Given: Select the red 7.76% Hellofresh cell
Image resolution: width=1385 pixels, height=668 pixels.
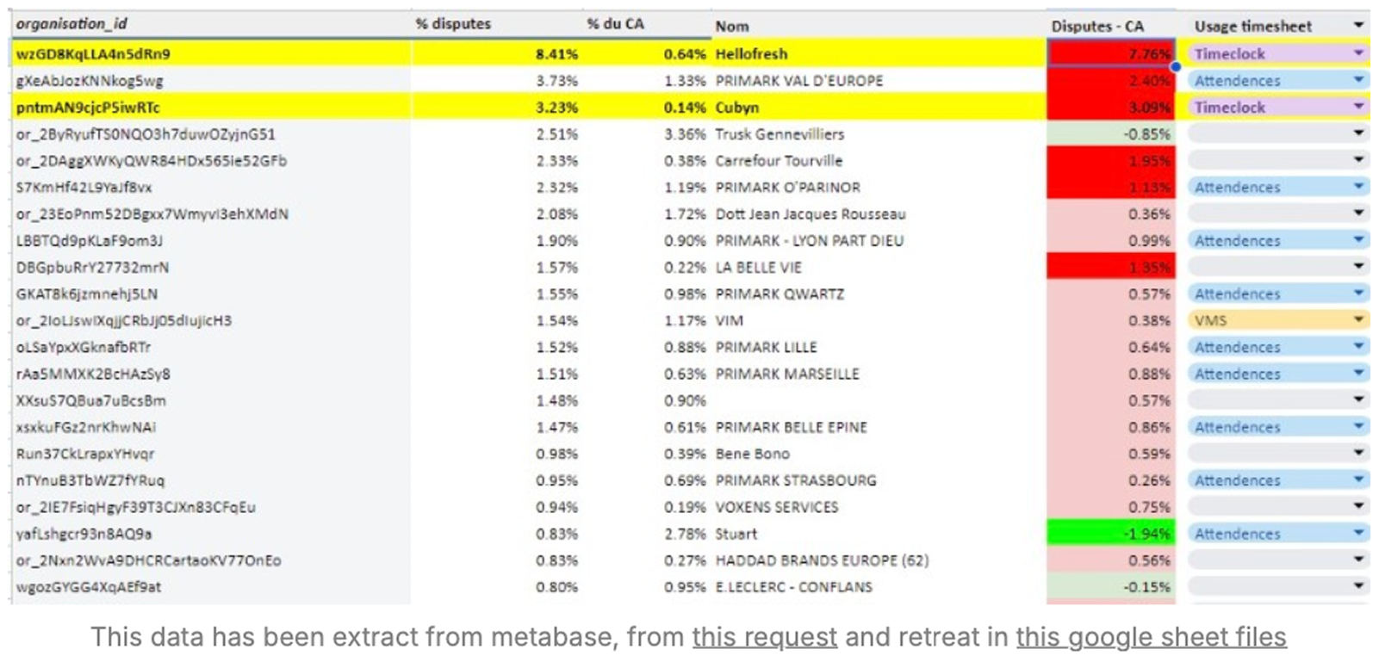Looking at the screenshot, I should tap(1111, 53).
